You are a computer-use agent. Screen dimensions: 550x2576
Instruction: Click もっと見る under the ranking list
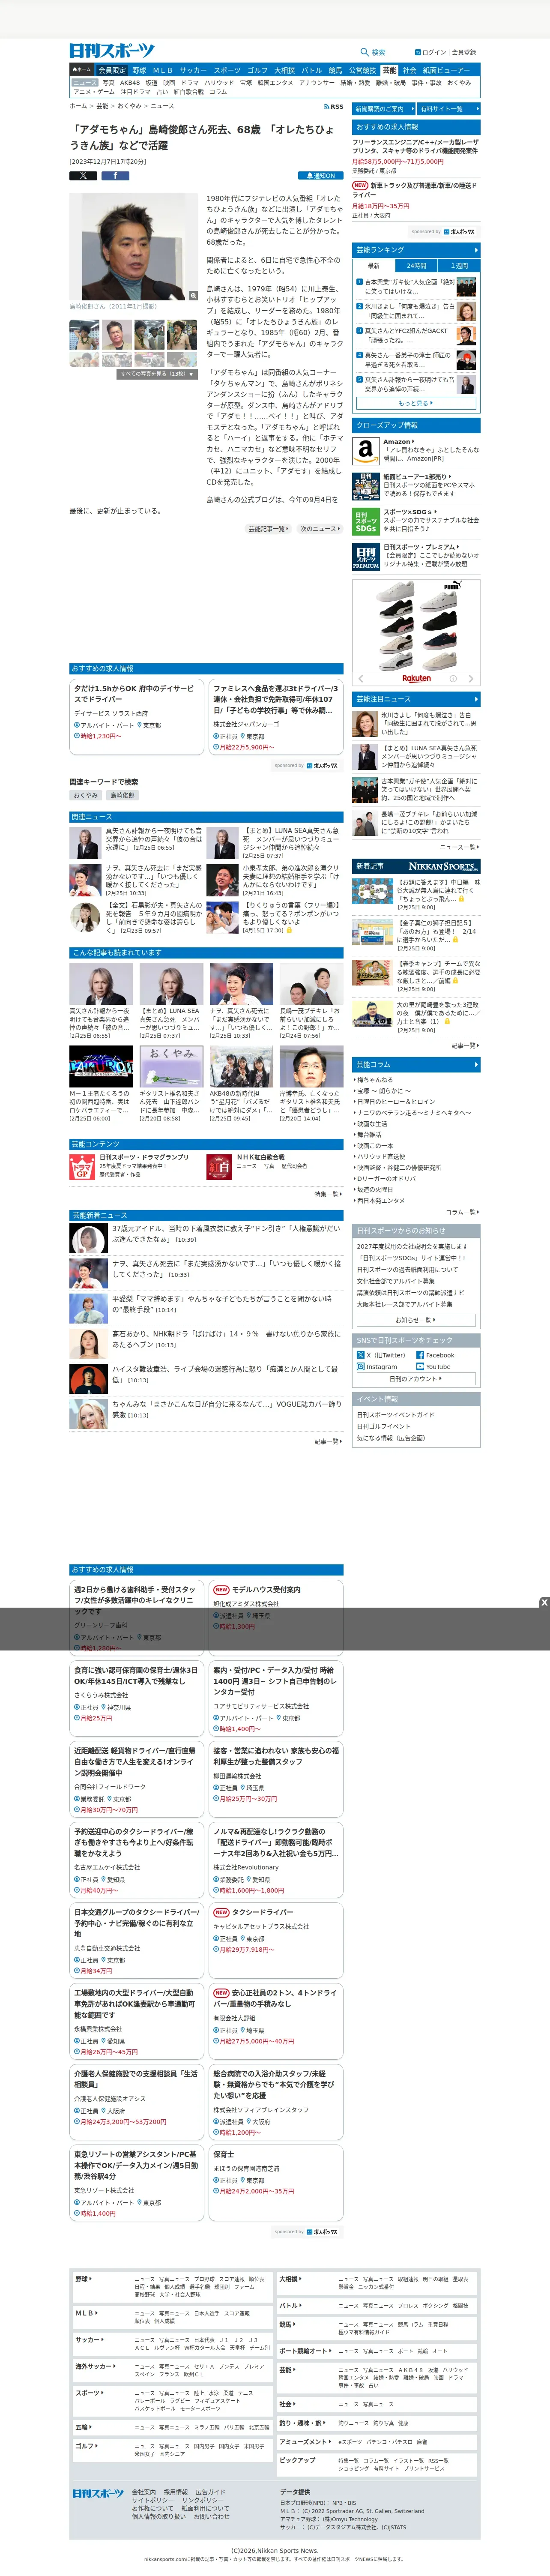(415, 403)
